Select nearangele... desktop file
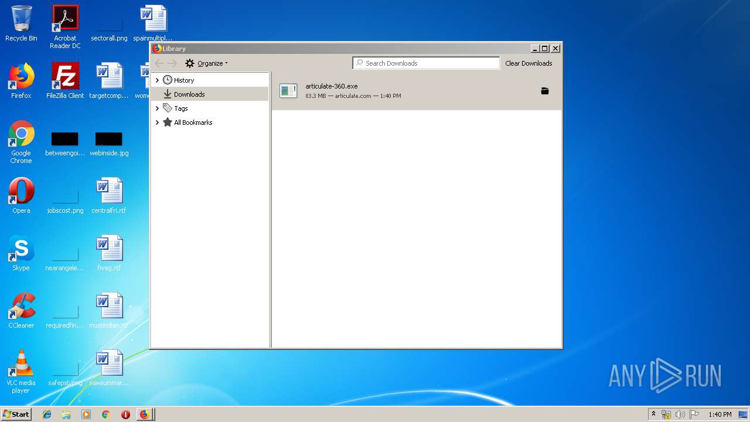Screen dimensions: 750x422 (65, 259)
